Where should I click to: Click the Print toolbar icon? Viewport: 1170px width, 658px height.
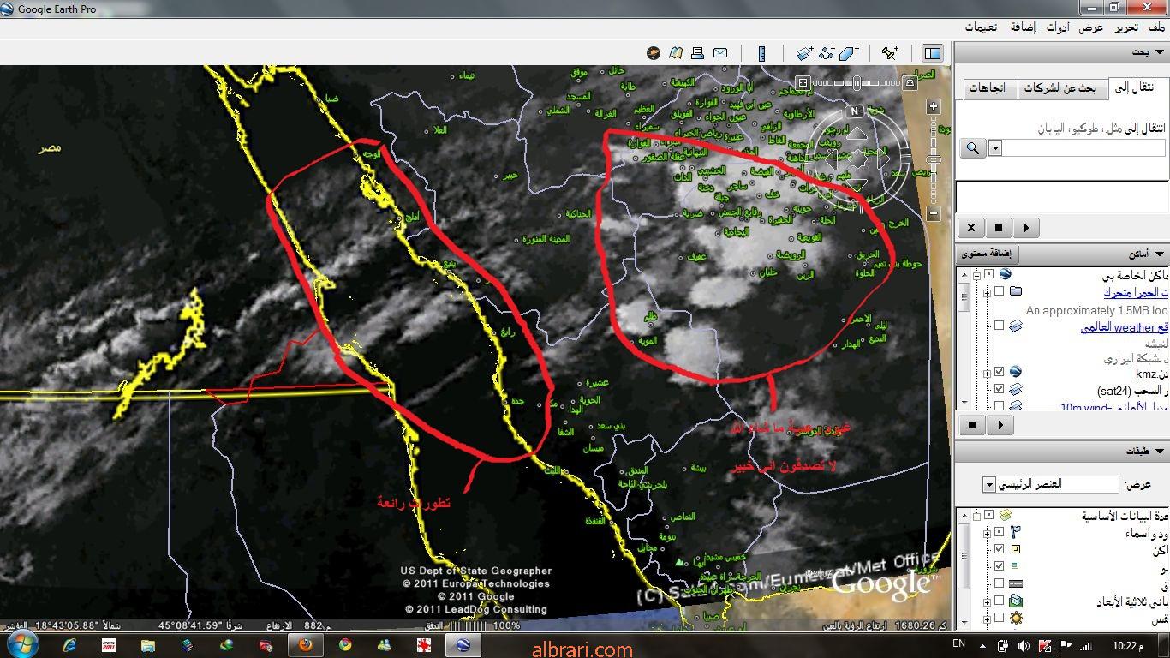698,53
